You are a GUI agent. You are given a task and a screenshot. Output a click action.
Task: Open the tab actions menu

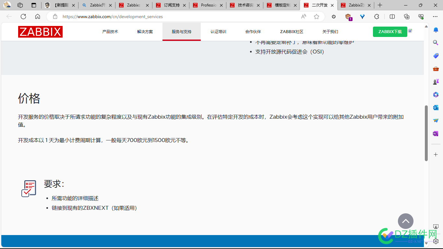coord(34,5)
